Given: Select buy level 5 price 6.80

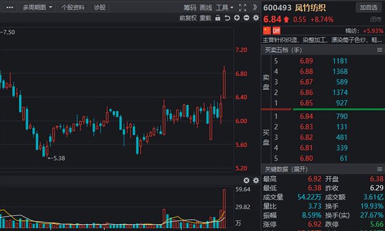Looking at the screenshot, I should [x=306, y=158].
